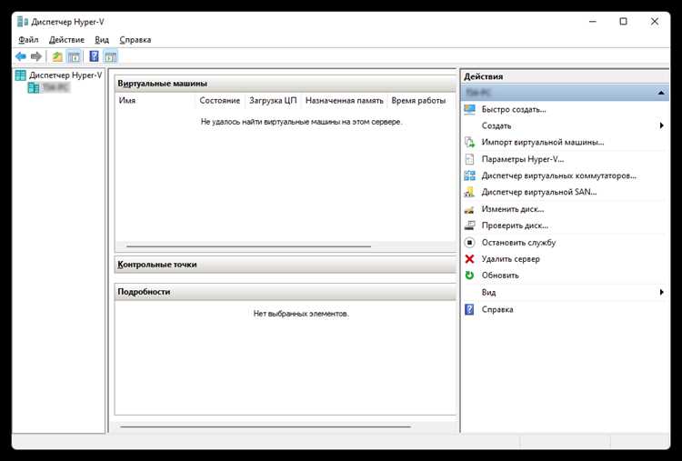Maximize the Hyper-V Manager window

623,21
